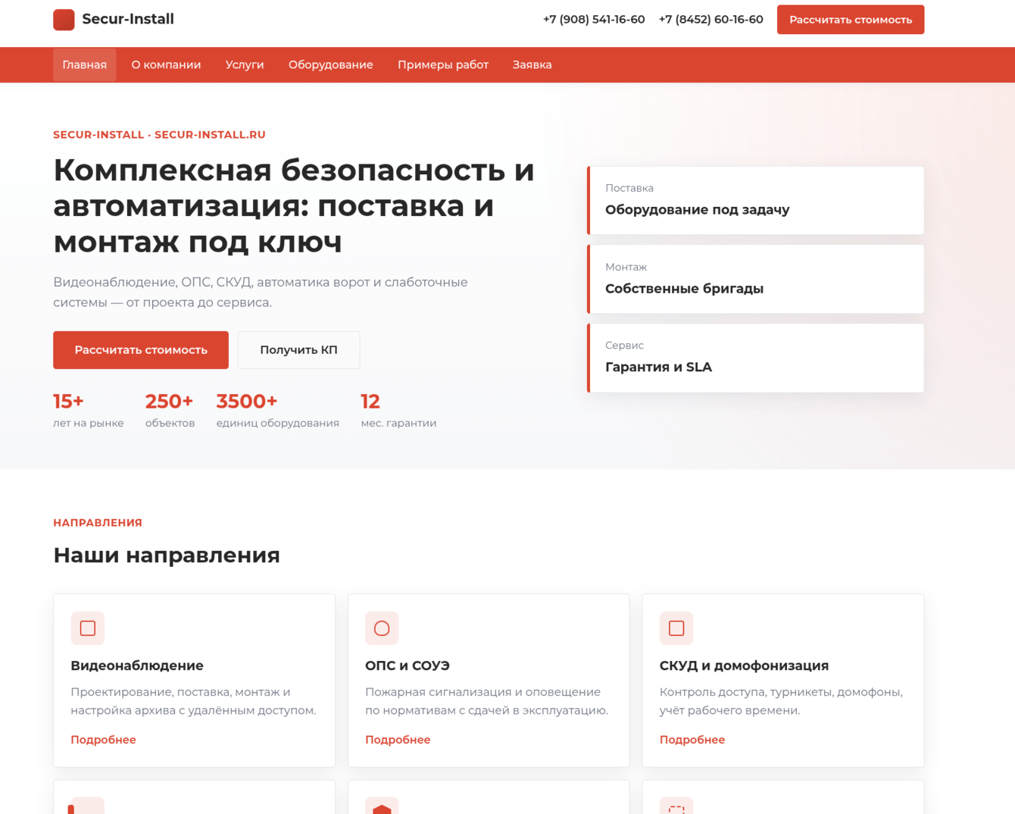This screenshot has width=1015, height=814.
Task: Click the Видеонаблюдение card title
Action: tap(137, 665)
